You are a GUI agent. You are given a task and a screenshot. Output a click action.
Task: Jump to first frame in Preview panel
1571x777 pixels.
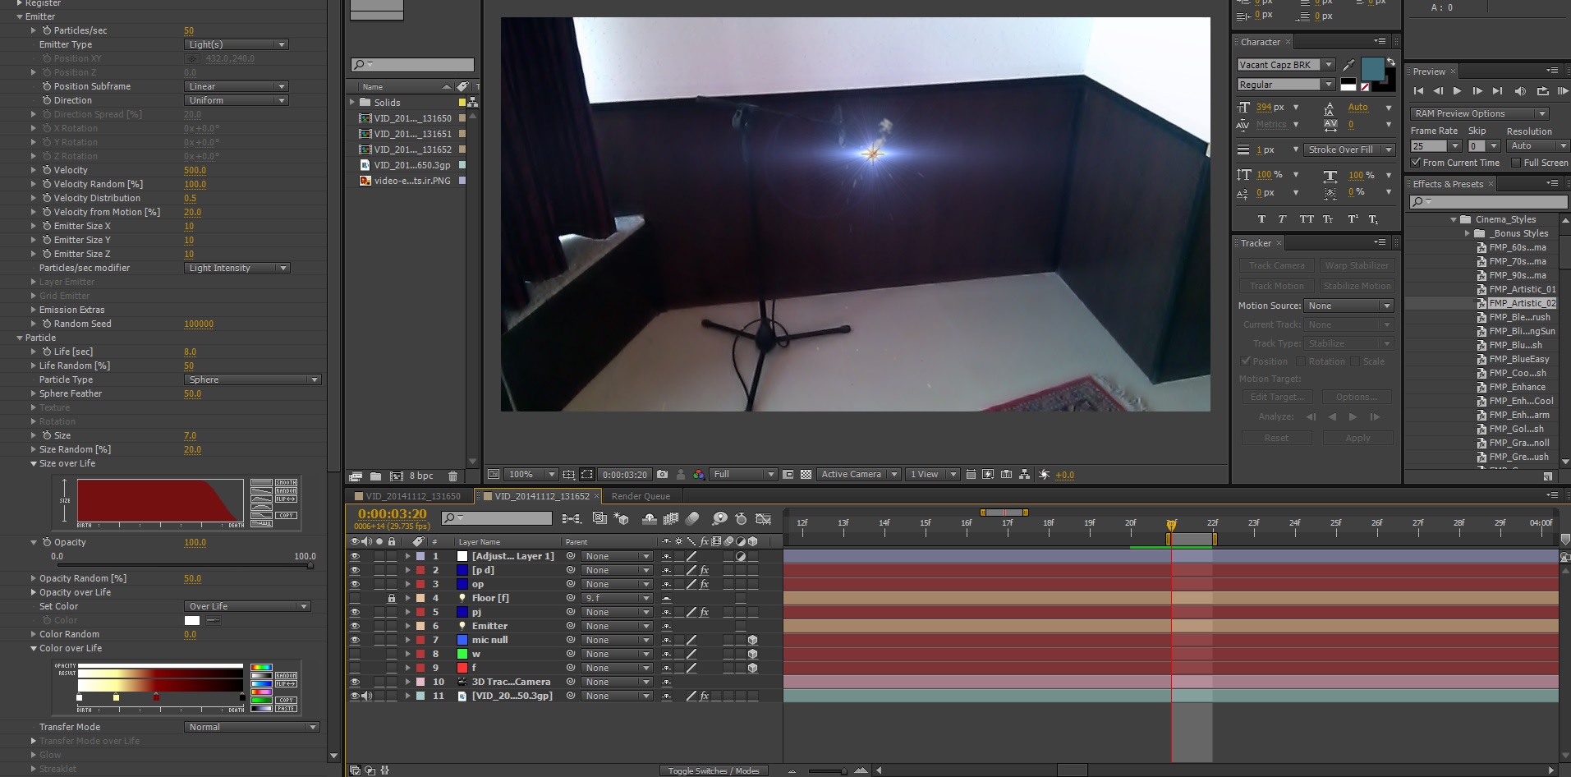point(1418,91)
